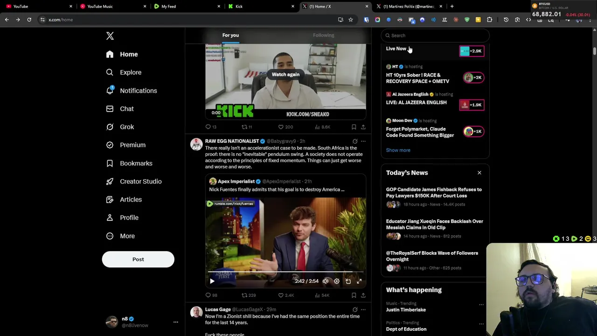This screenshot has height=336, width=597.
Task: Click Show more under Live Now
Action: click(x=398, y=150)
